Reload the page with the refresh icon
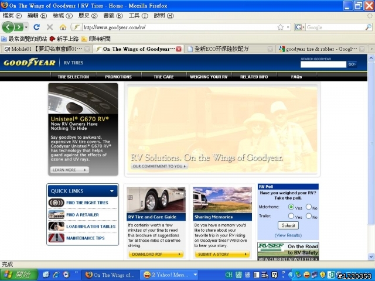This screenshot has height=281, width=375. click(36, 27)
